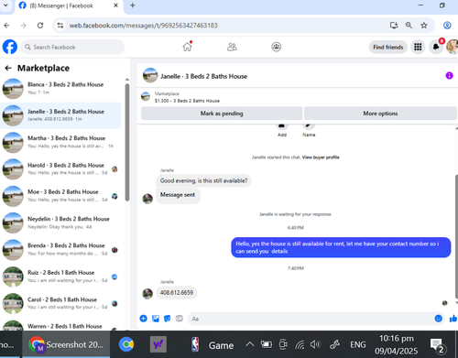Click the plus icon to open more actions
The height and width of the screenshot is (358, 458).
[x=143, y=319]
